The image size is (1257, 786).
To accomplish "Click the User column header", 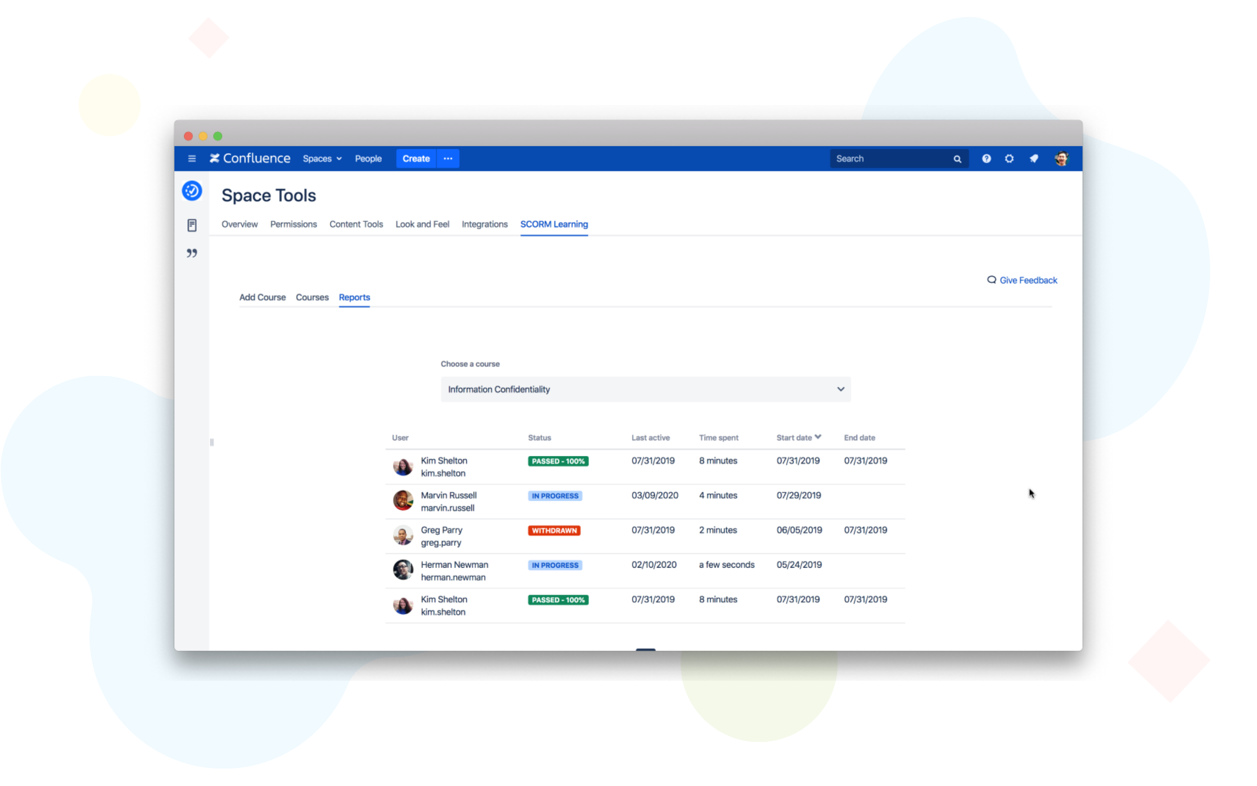I will [x=400, y=438].
